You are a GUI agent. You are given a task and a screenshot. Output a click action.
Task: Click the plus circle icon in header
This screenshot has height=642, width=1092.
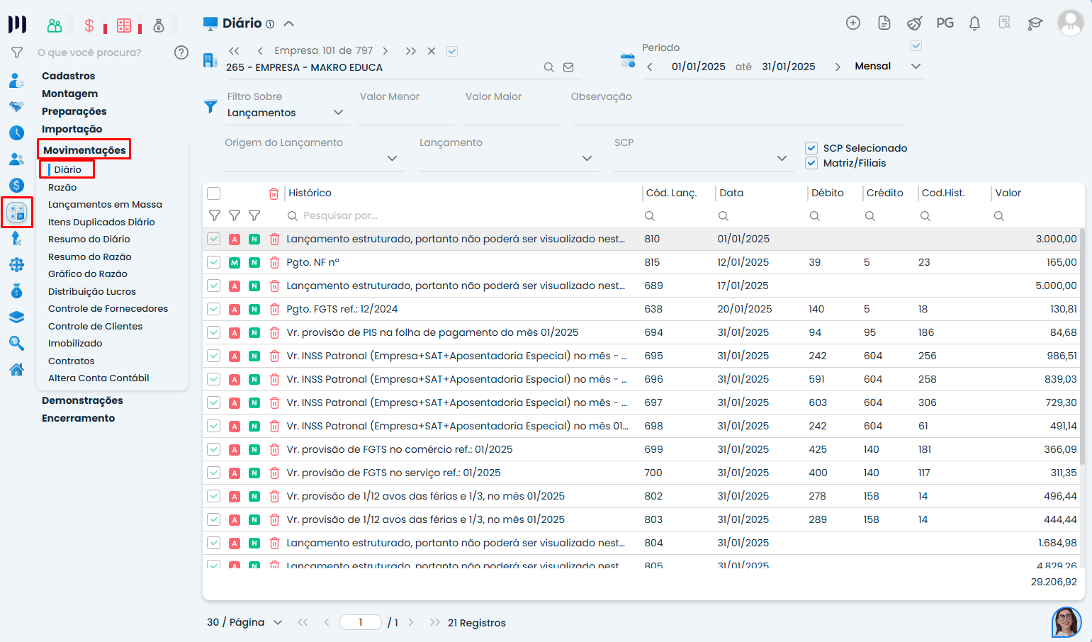(853, 23)
